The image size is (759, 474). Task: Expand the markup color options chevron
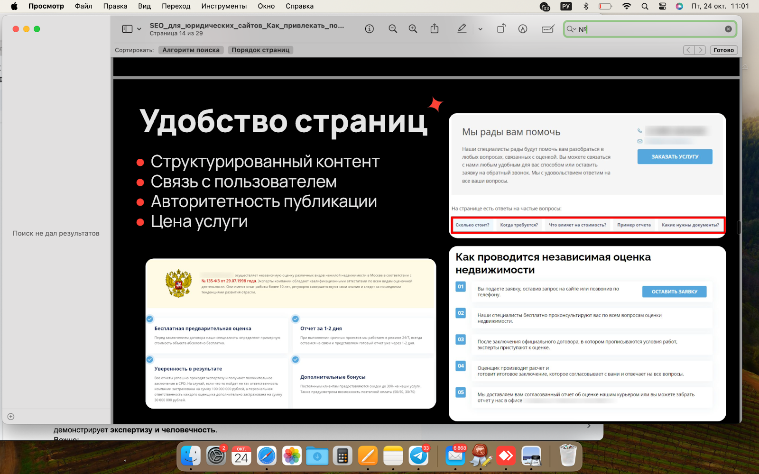tap(481, 28)
